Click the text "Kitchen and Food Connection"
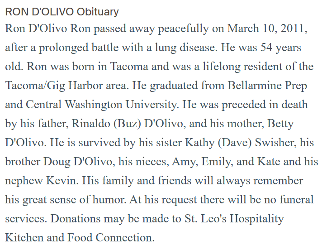 click(79, 237)
